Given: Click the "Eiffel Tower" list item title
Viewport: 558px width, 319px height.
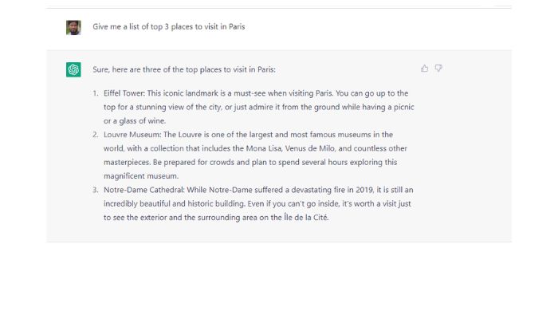Looking at the screenshot, I should tap(124, 93).
